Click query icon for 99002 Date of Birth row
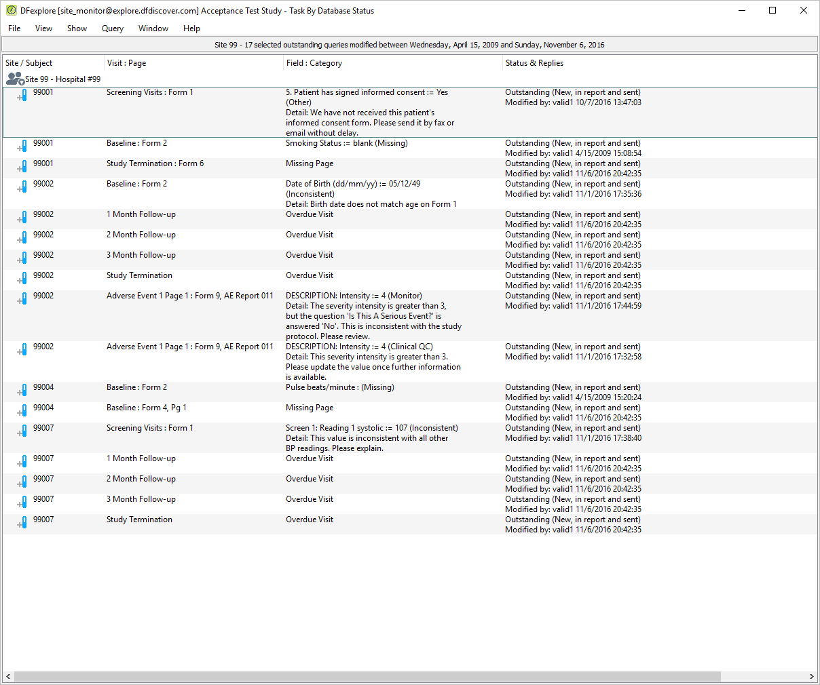This screenshot has height=685, width=820. tap(22, 187)
